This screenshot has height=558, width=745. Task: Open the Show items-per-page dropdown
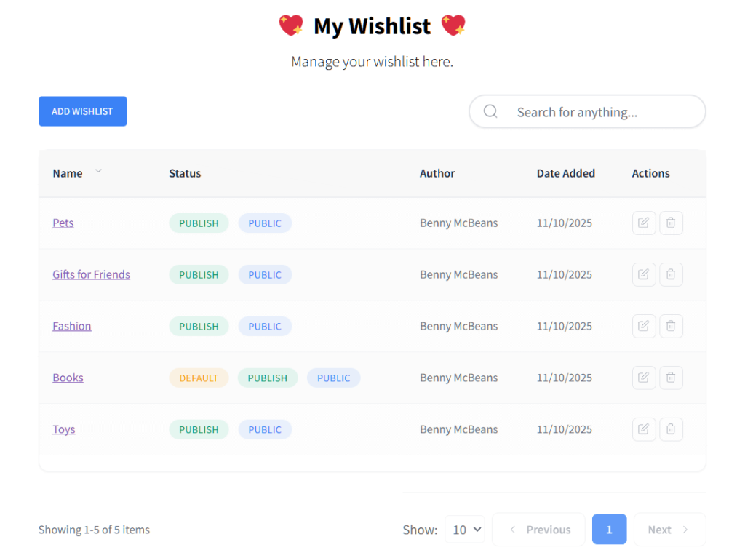[465, 529]
